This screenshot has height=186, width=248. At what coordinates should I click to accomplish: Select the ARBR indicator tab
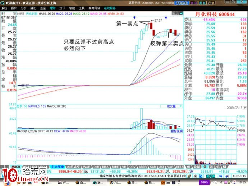coord(143,167)
